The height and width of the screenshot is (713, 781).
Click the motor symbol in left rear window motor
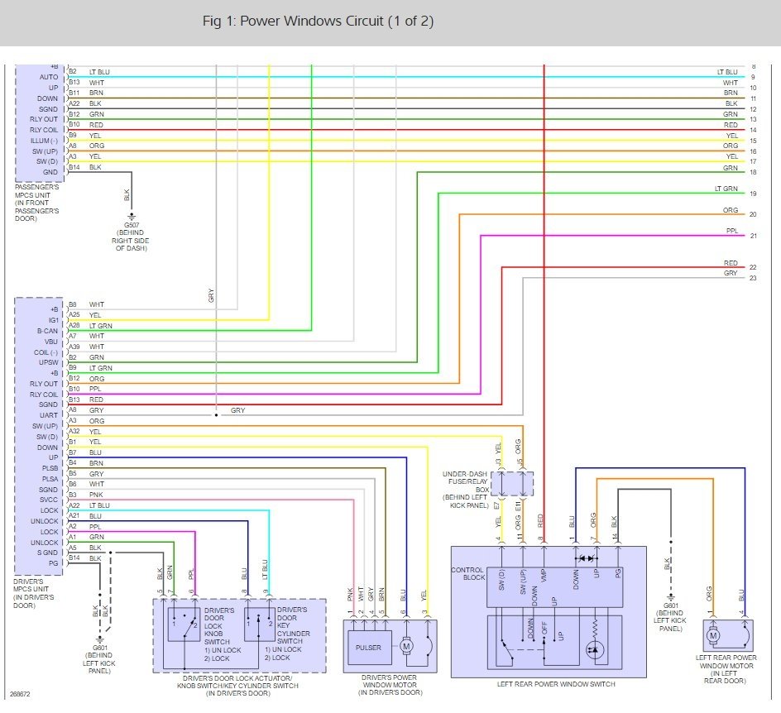[713, 636]
